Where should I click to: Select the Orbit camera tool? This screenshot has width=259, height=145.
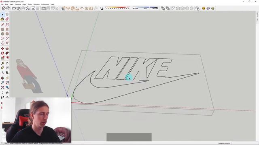2,78
